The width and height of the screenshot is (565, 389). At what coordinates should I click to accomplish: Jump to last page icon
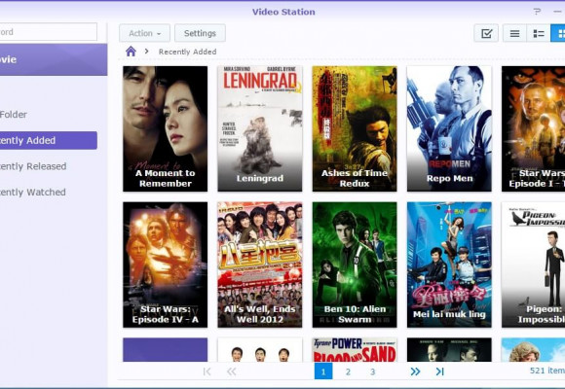(x=439, y=371)
